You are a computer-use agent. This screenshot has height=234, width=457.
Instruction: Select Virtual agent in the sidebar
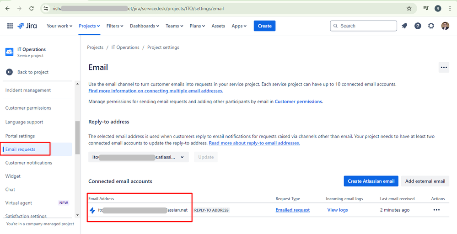[x=19, y=203]
